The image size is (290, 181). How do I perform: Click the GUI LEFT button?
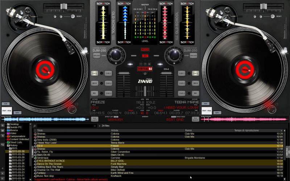pos(95,119)
